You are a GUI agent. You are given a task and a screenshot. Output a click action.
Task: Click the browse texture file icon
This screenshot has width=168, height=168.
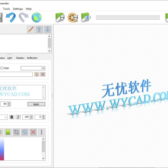37,74
